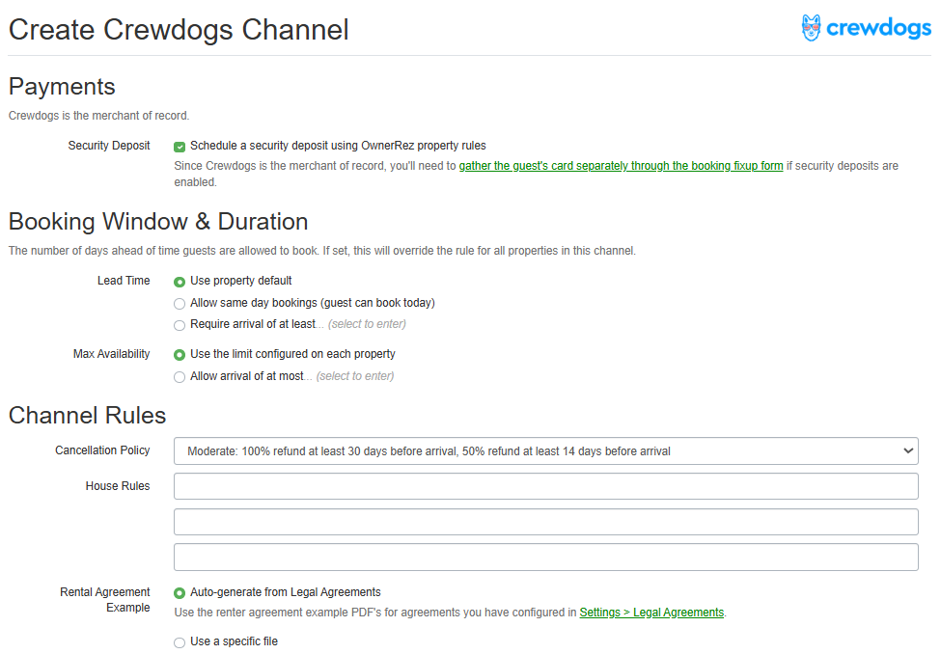941x654 pixels.
Task: Click the Lead Time label
Action: pos(124,280)
